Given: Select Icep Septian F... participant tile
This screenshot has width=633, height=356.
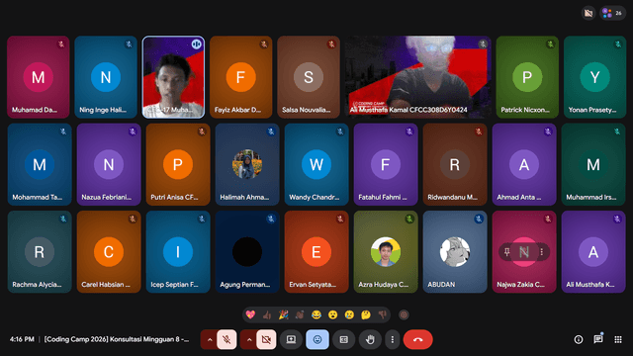Looking at the screenshot, I should coord(178,252).
